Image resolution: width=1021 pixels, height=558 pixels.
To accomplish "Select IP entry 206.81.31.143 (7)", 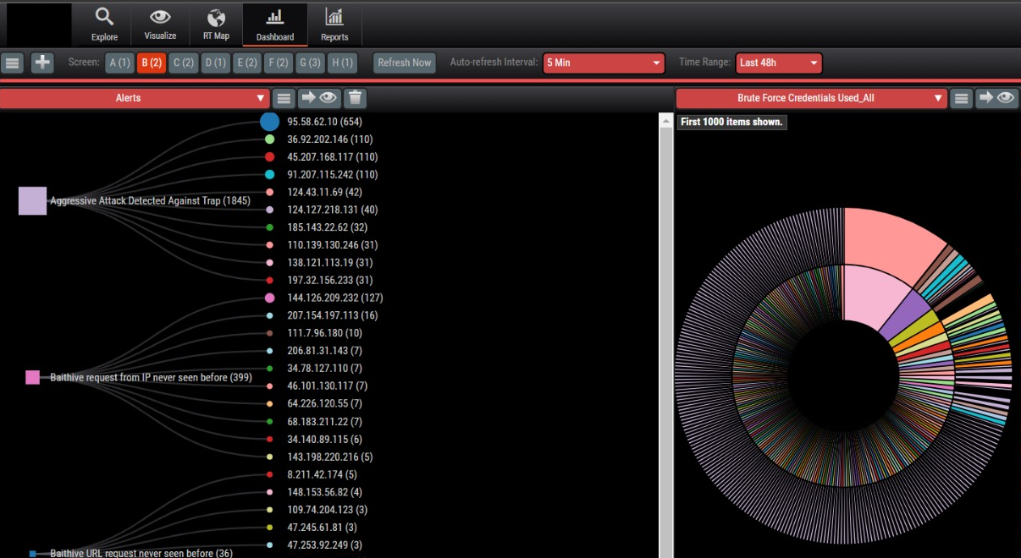I will click(x=324, y=351).
